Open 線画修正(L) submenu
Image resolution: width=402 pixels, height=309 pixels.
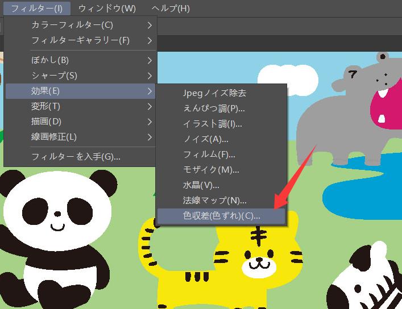click(x=81, y=137)
